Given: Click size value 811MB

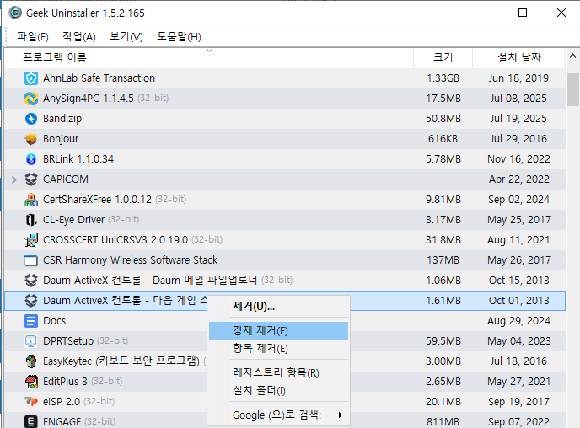Looking at the screenshot, I should point(443,422).
